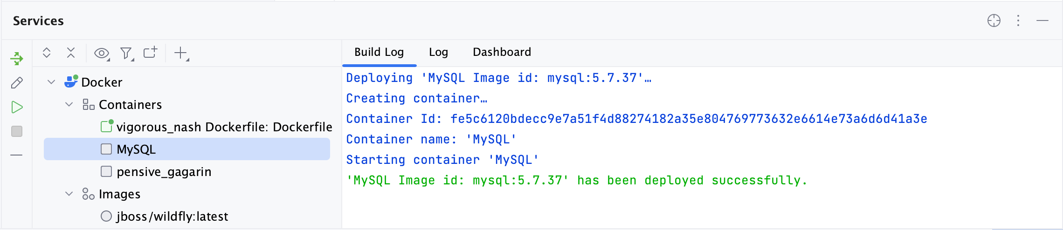
Task: Switch to the Log tab
Action: pos(438,52)
